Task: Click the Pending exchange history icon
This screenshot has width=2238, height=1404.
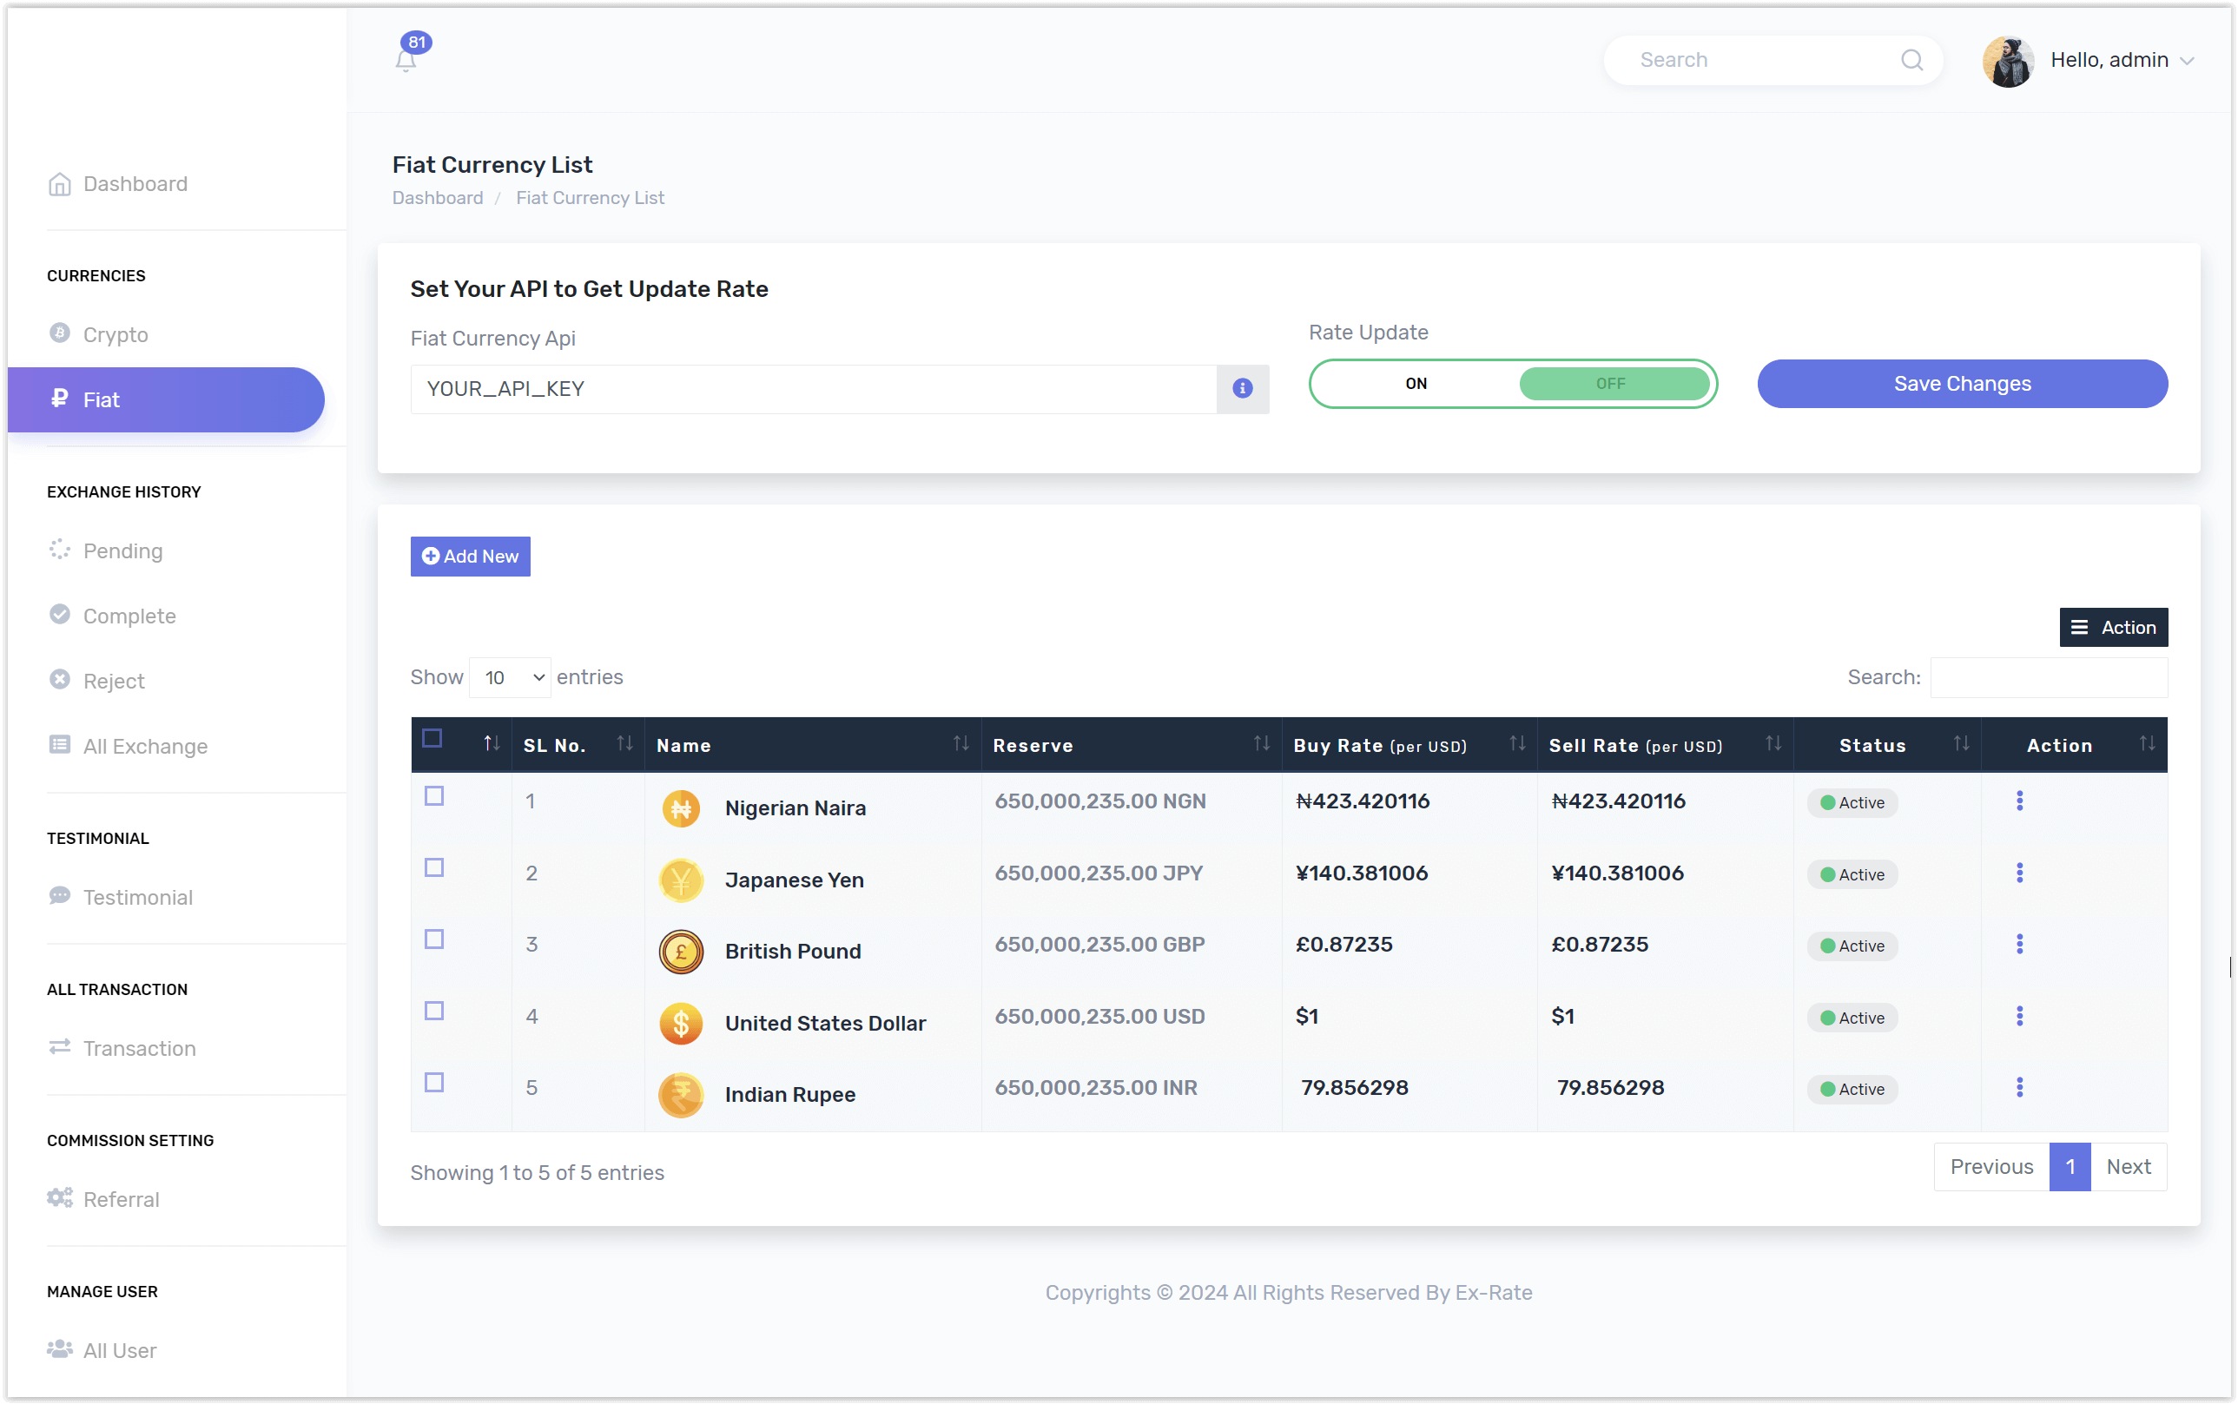Action: pyautogui.click(x=59, y=550)
